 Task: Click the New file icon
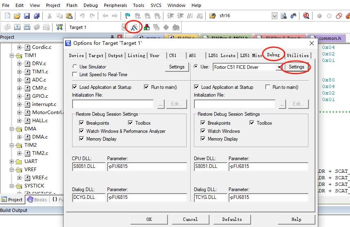pos(7,16)
